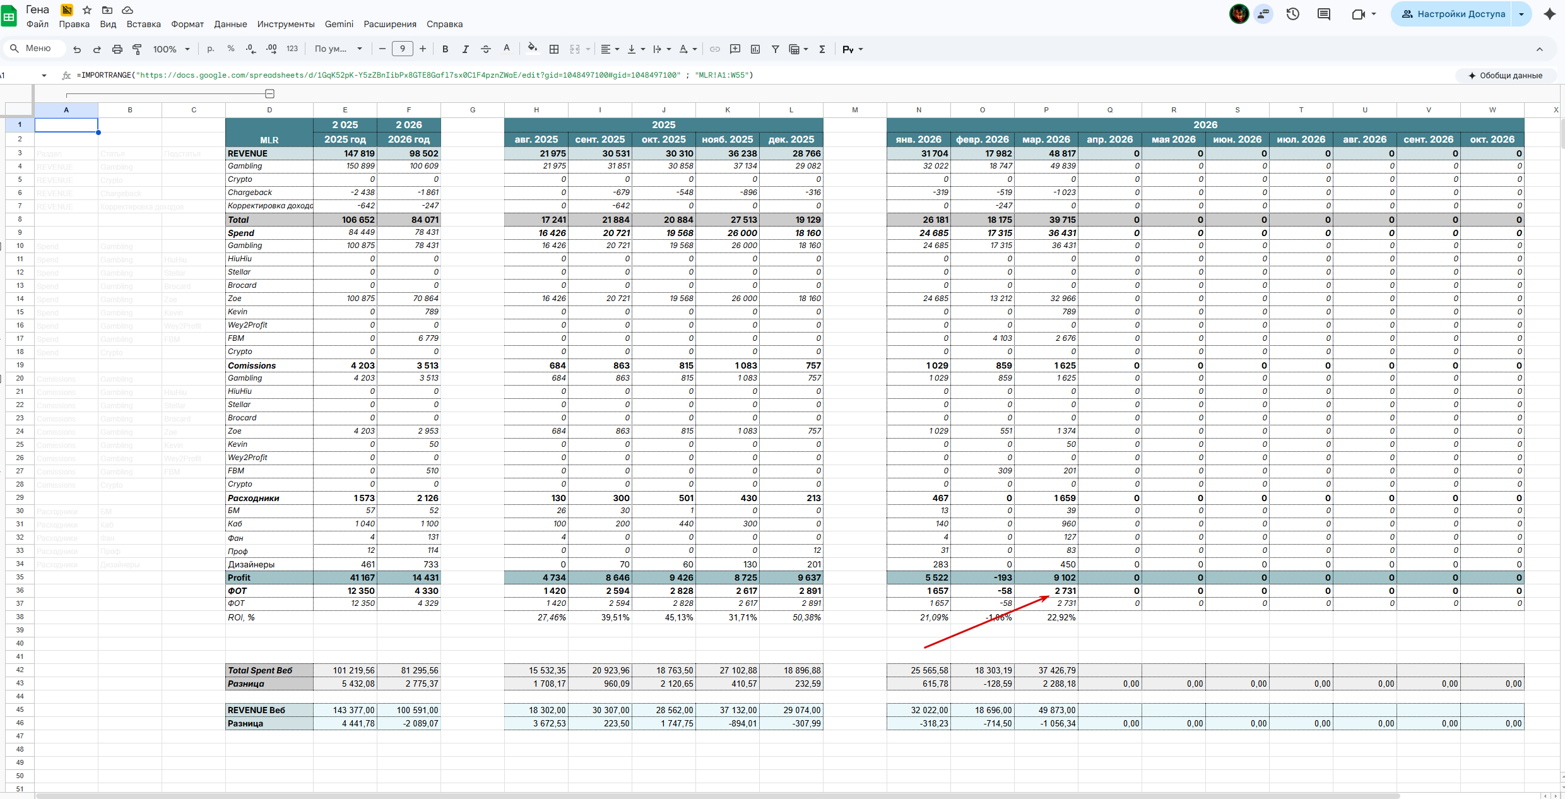The image size is (1565, 799).
Task: Collapse the column group with minus box
Action: point(269,94)
